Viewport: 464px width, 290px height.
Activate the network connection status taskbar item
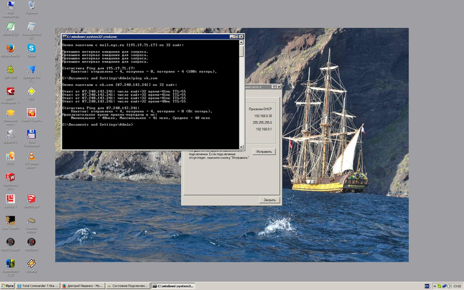tap(126, 286)
